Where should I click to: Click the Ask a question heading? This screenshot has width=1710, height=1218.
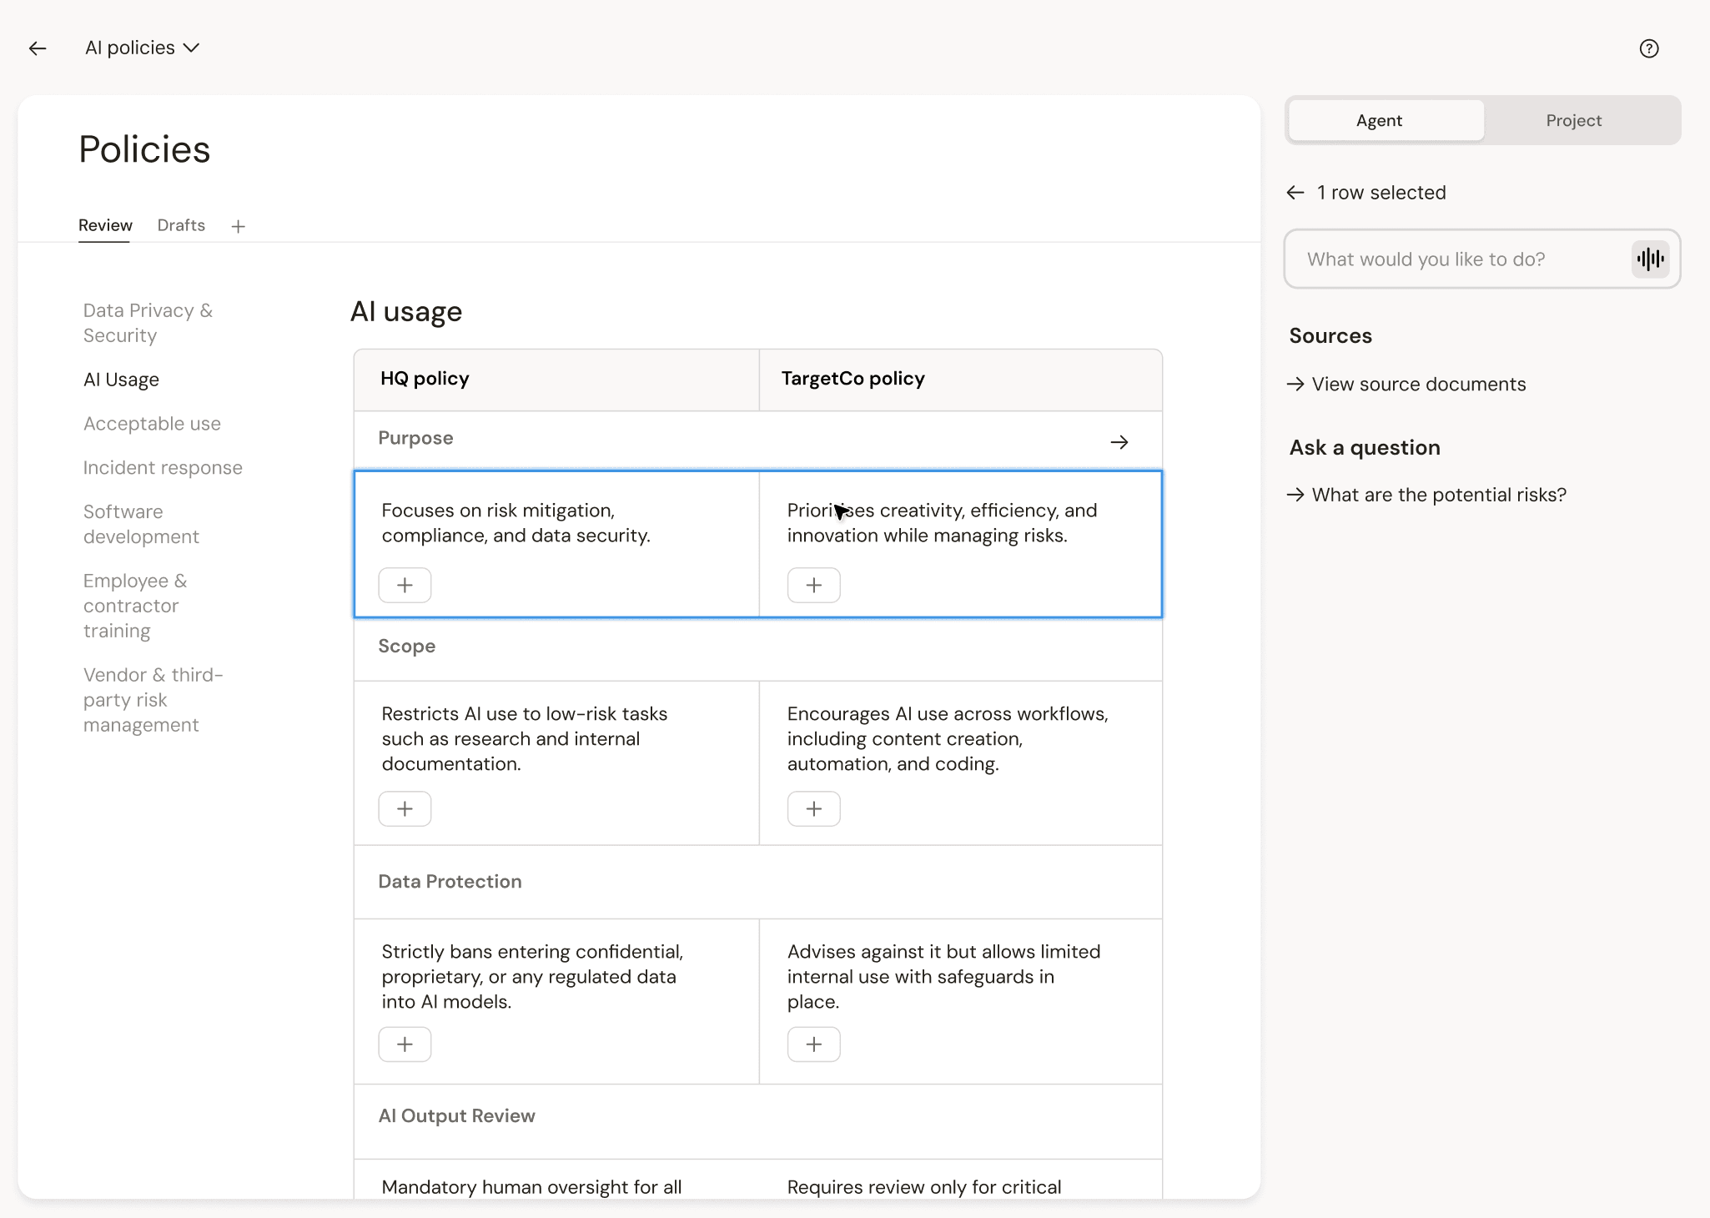point(1365,448)
